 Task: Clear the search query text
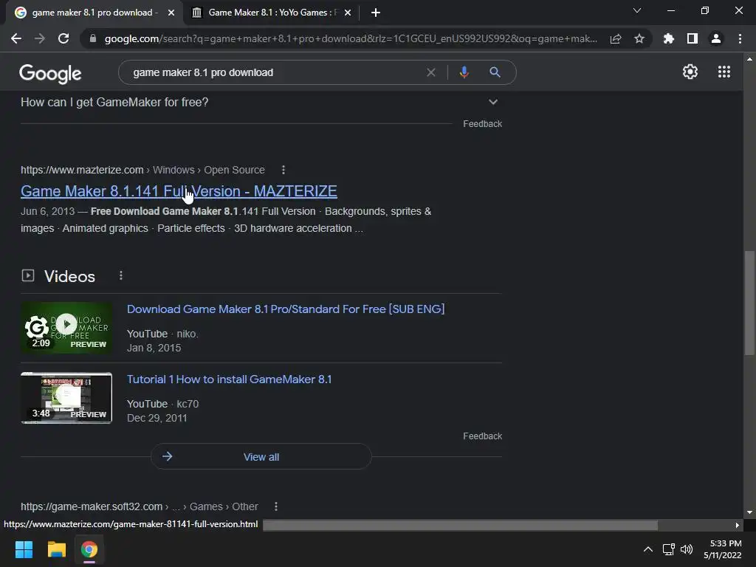pos(431,72)
